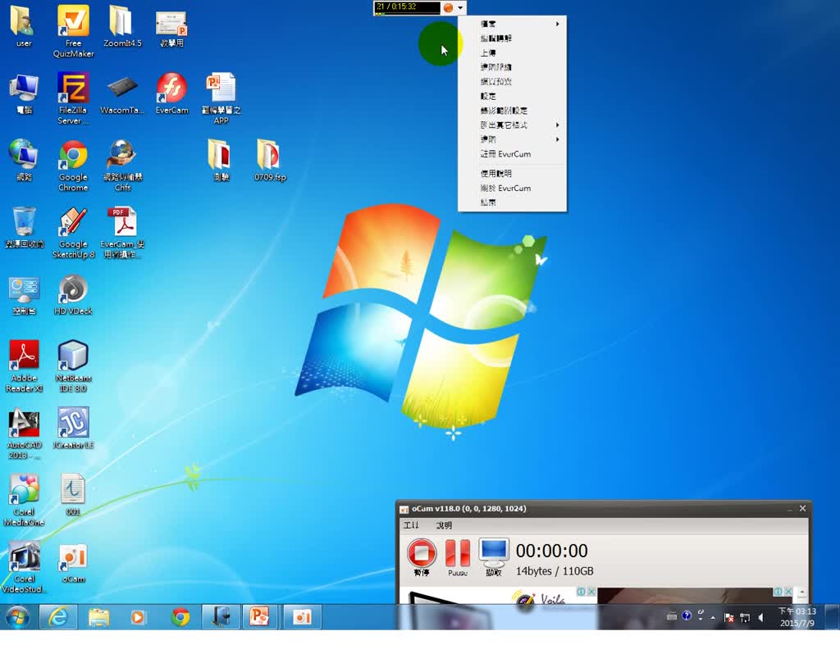Select the Chfs desktop shortcut

[x=123, y=166]
